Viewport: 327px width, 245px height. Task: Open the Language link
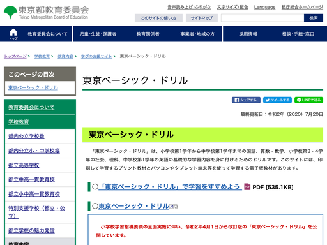(264, 7)
